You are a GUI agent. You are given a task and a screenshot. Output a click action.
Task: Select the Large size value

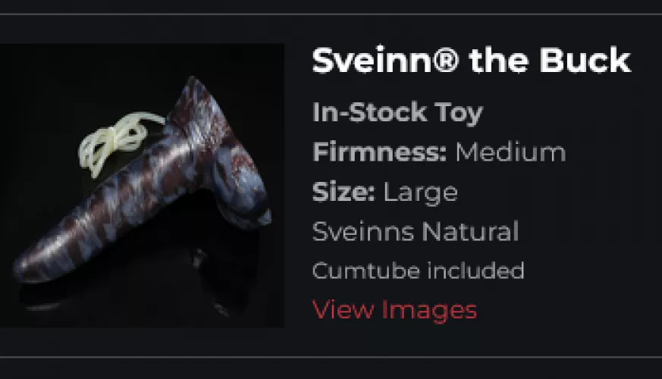pos(421,193)
